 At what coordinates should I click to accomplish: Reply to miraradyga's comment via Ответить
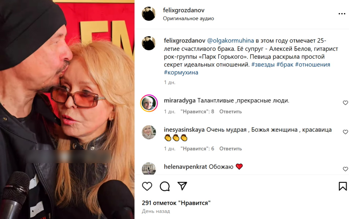tap(230, 112)
